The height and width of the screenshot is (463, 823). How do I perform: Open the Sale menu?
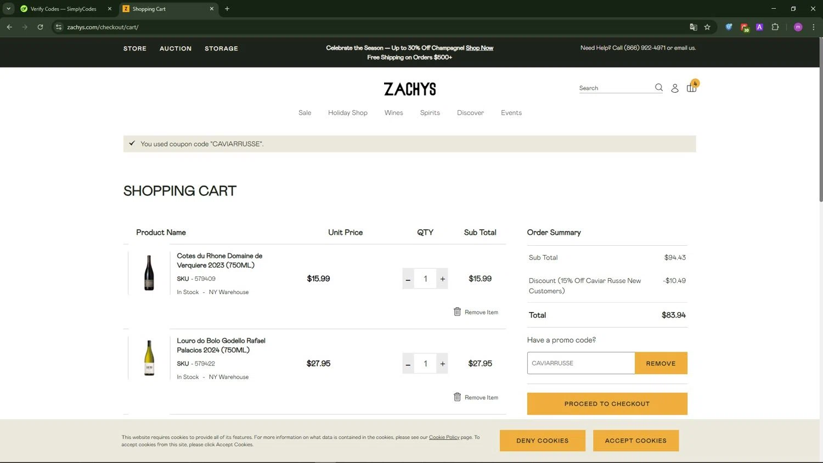pos(305,112)
